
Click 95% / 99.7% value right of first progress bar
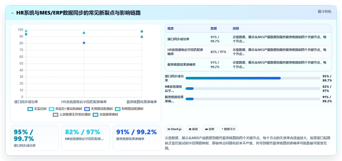(327, 78)
